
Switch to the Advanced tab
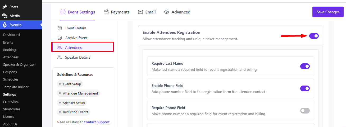click(x=177, y=12)
